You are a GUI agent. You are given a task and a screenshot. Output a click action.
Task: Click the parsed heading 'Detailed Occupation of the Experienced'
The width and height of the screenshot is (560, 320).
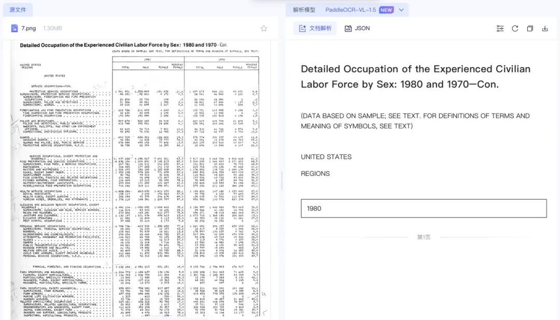[415, 76]
